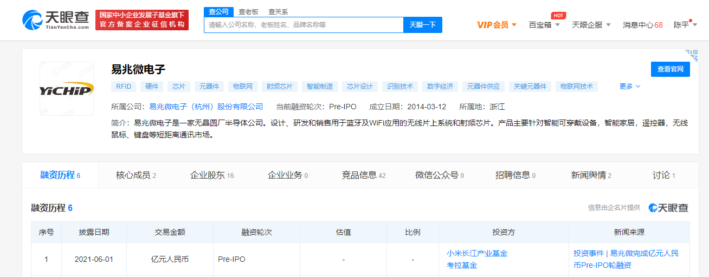Click the 物联网技术 tag
The width and height of the screenshot is (709, 277).
pyautogui.click(x=577, y=87)
